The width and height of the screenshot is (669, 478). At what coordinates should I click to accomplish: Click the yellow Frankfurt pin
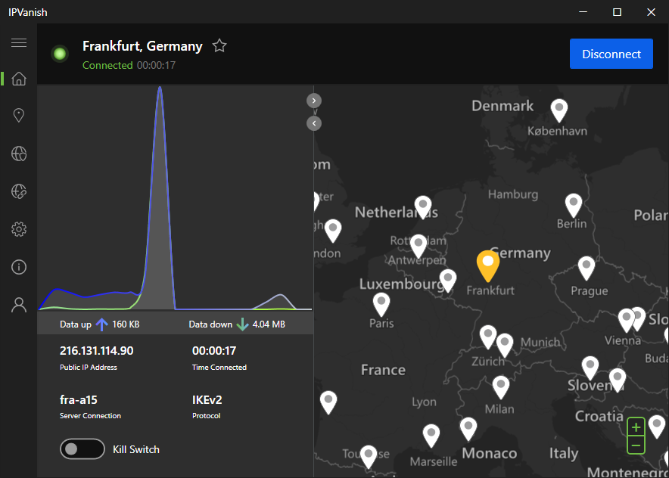[487, 266]
